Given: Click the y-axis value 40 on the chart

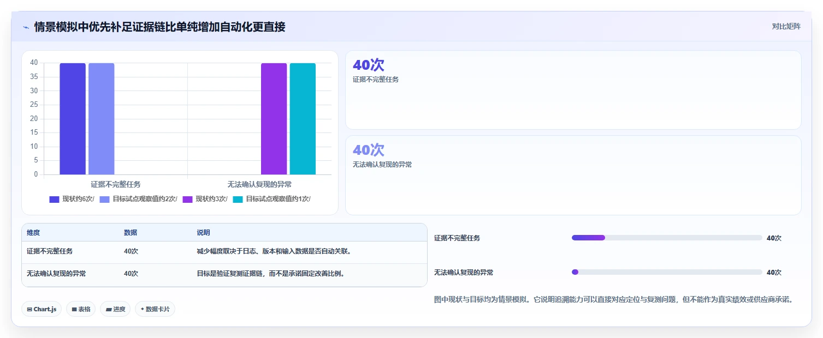Looking at the screenshot, I should 34,63.
